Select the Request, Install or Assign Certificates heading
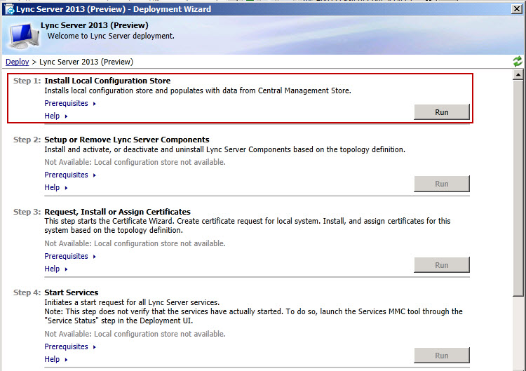Screen dimensions: 526x371 point(117,212)
